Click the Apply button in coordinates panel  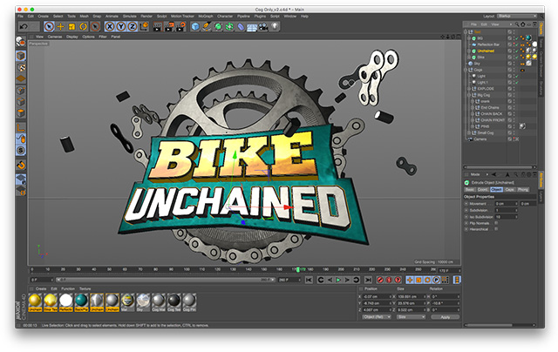click(444, 317)
